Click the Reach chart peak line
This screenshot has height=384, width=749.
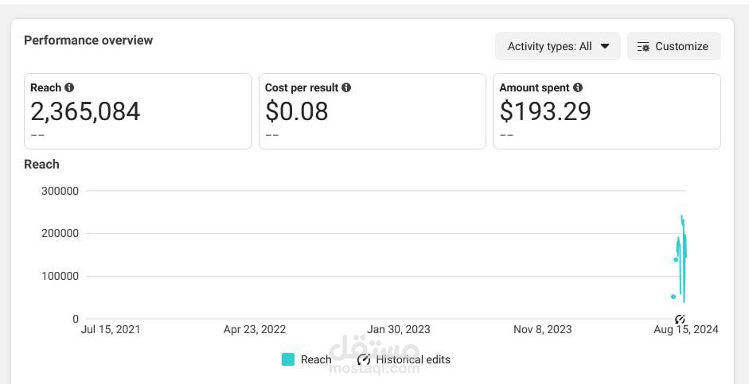(x=682, y=218)
